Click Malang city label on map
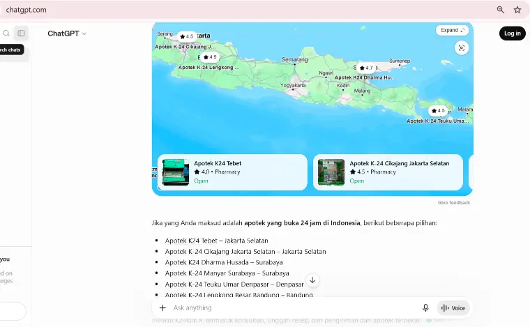The image size is (530, 327). click(x=362, y=91)
